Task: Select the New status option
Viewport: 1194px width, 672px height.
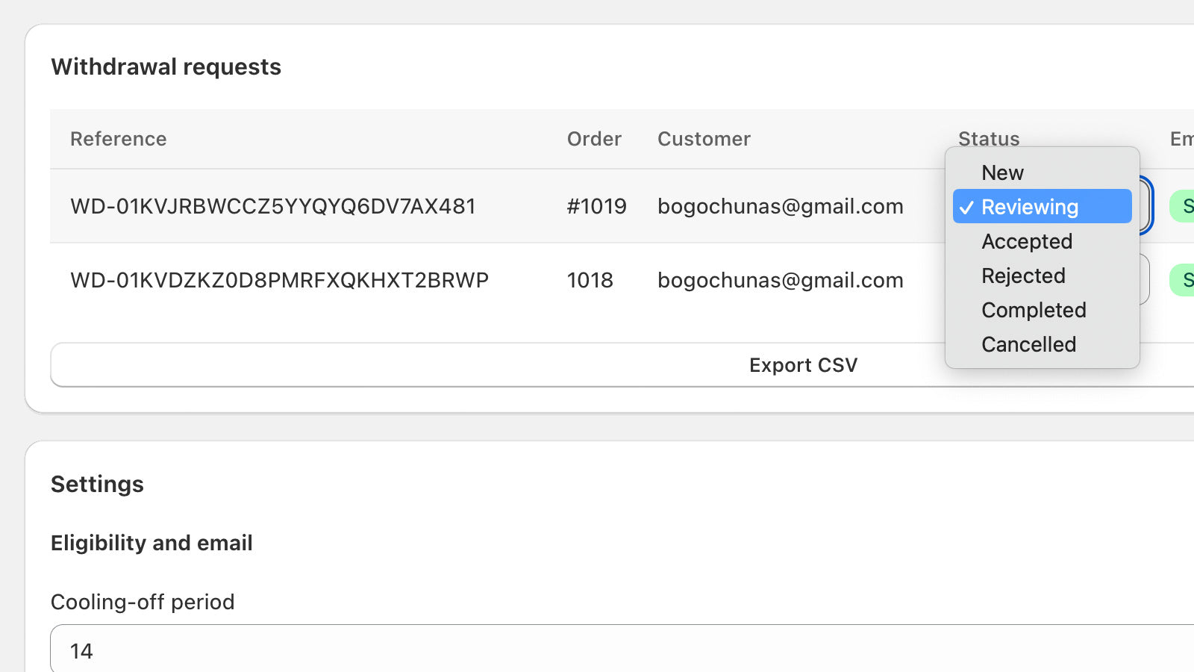Action: 1042,172
